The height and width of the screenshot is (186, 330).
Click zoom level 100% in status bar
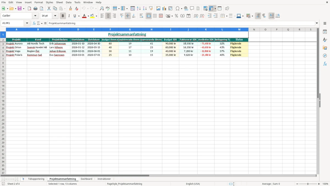click(325, 184)
